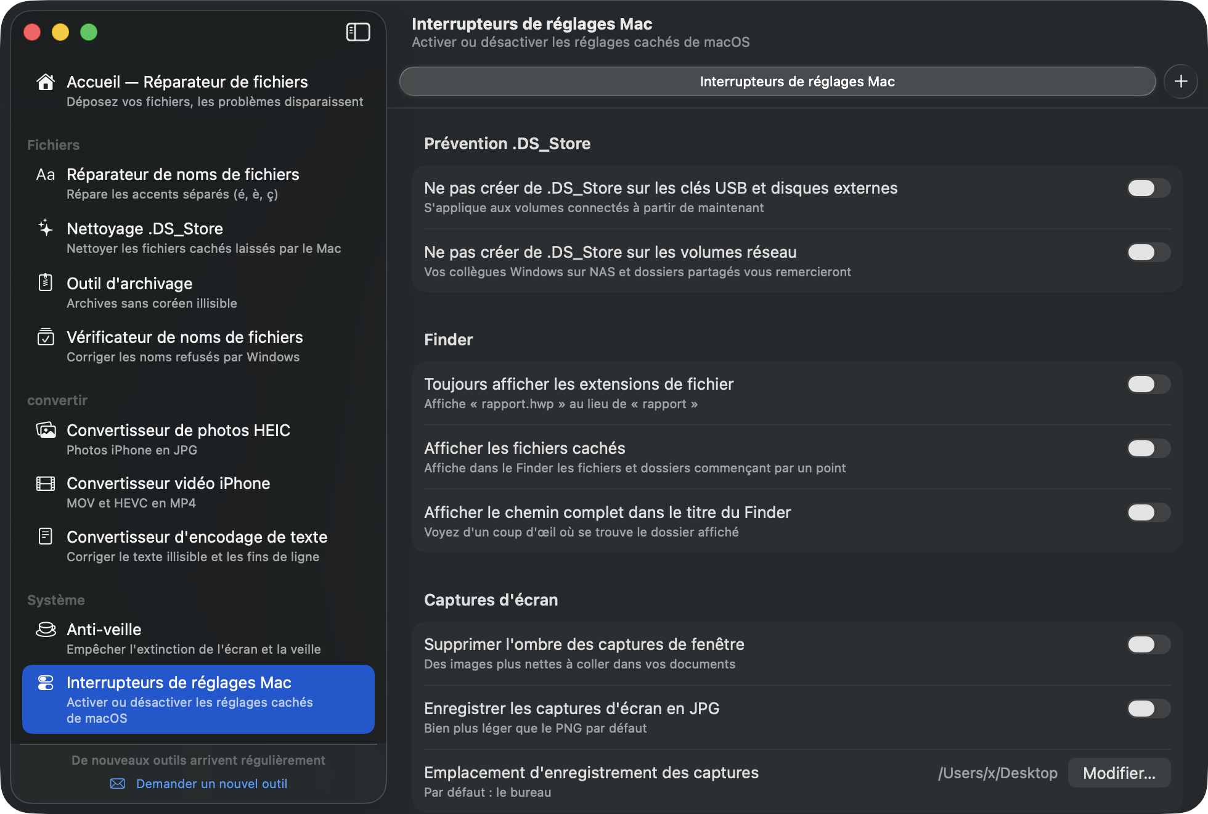Click De nouveaux outils arrivent régulièrement text
1208x814 pixels.
[x=198, y=760]
